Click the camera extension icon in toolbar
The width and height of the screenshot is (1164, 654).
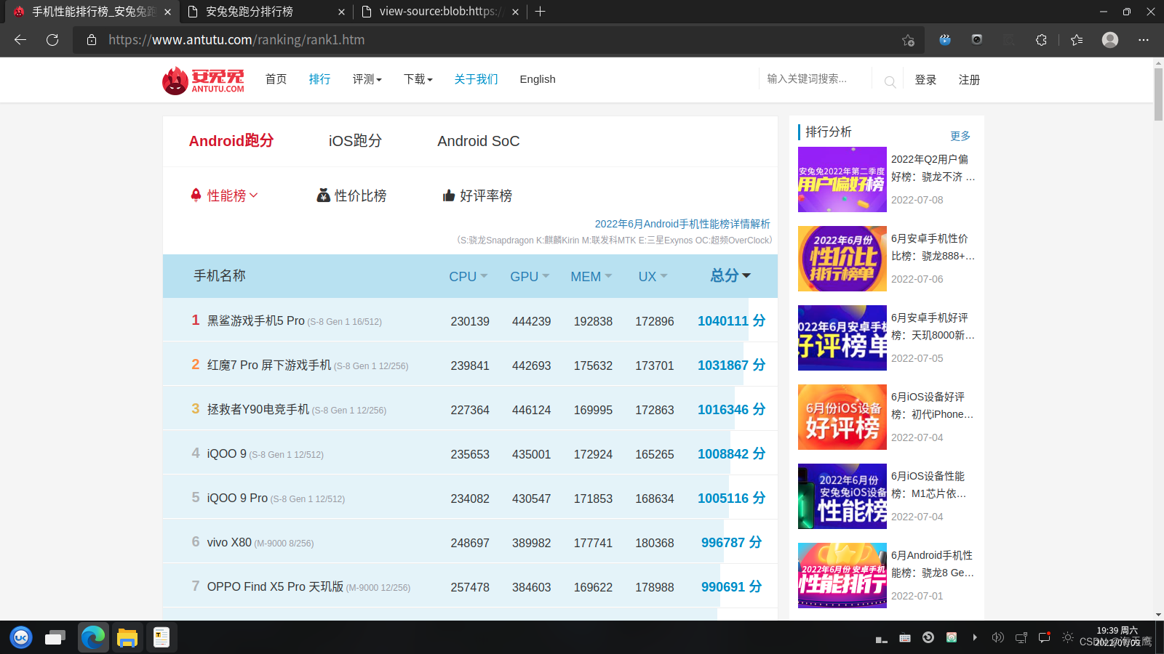point(977,40)
